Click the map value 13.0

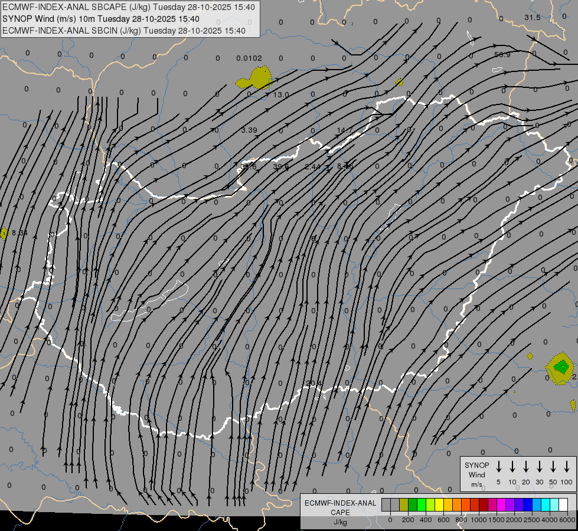[x=281, y=95]
